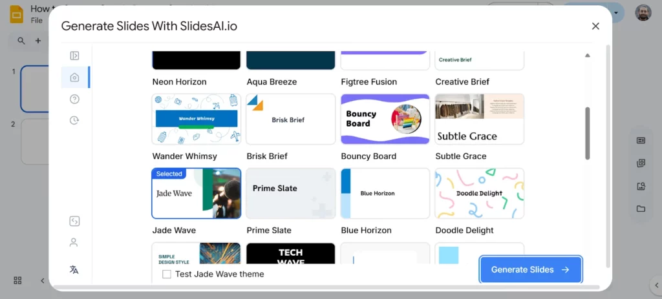Click the theme list vertical scrollbar thumb
This screenshot has height=299, width=662.
(588, 133)
